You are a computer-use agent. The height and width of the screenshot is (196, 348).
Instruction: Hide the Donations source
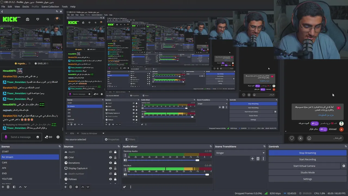(110, 163)
